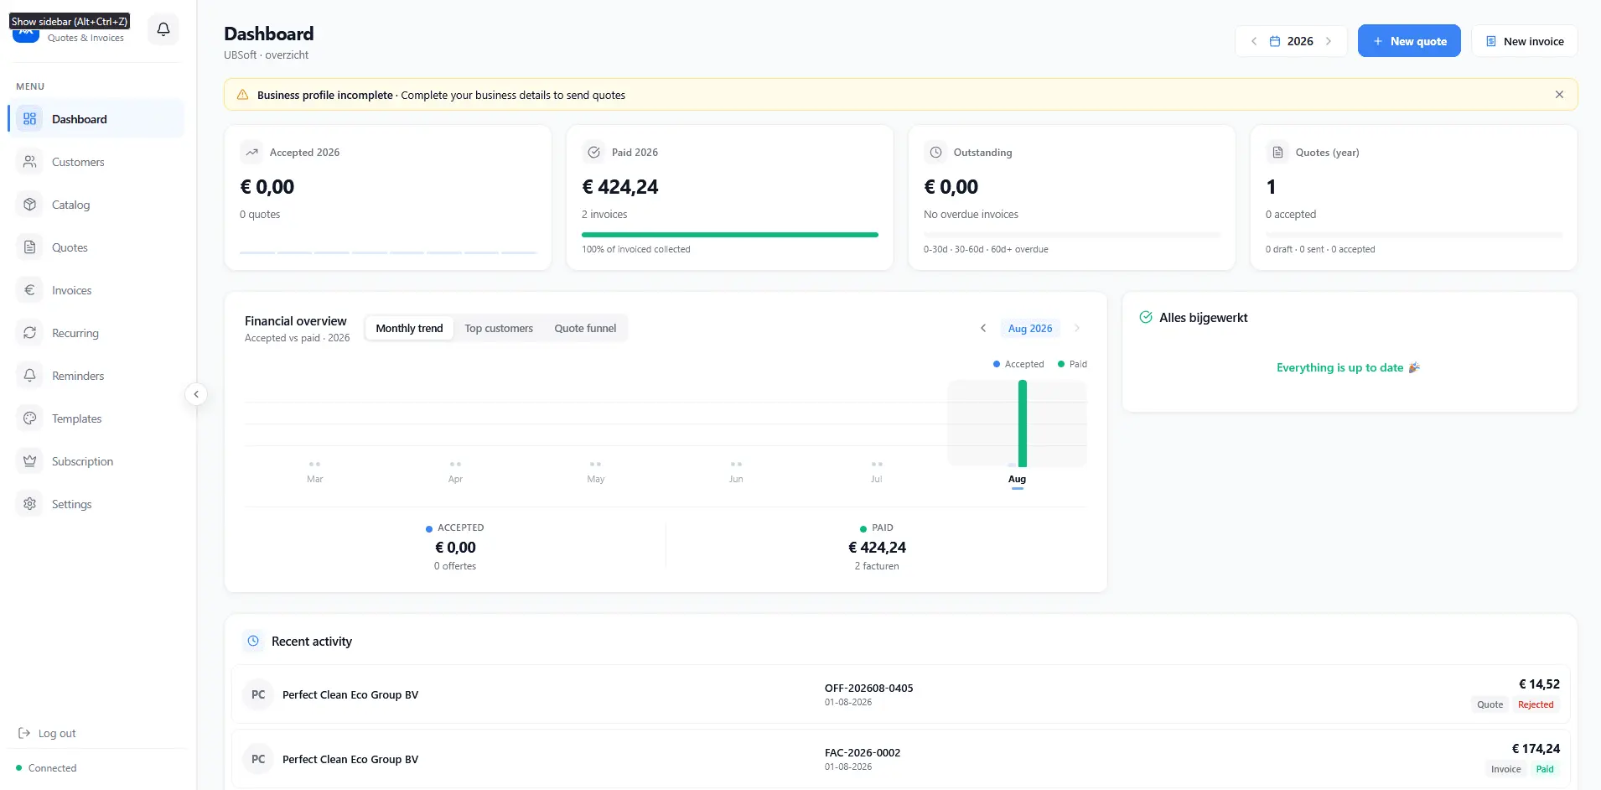This screenshot has height=790, width=1601.
Task: Click the clock icon on Outstanding card
Action: pyautogui.click(x=935, y=153)
